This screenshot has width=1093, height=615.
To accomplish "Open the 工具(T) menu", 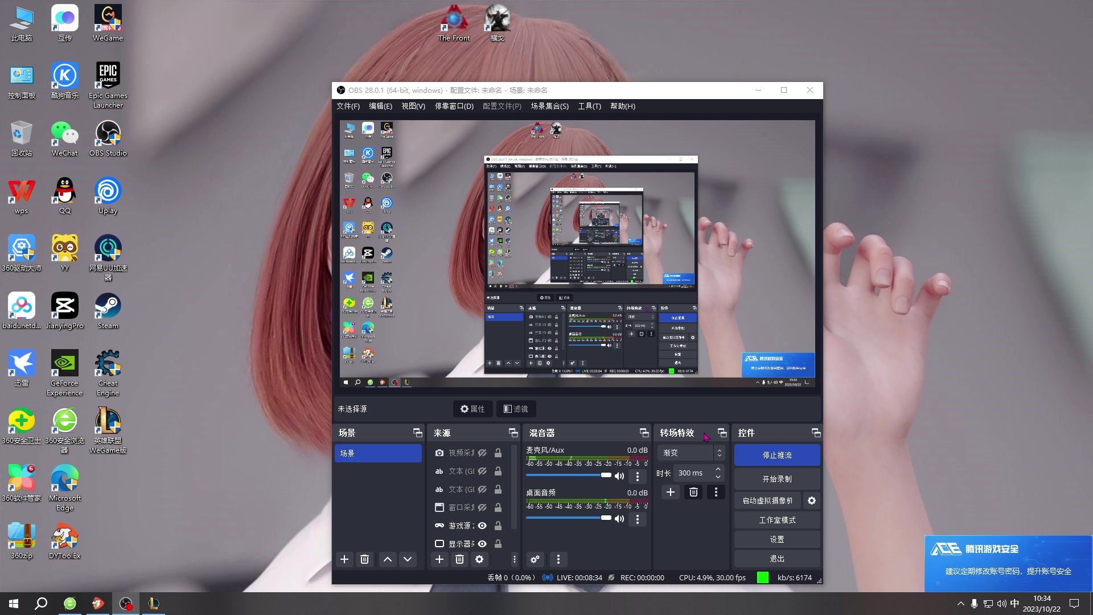I will pyautogui.click(x=589, y=106).
